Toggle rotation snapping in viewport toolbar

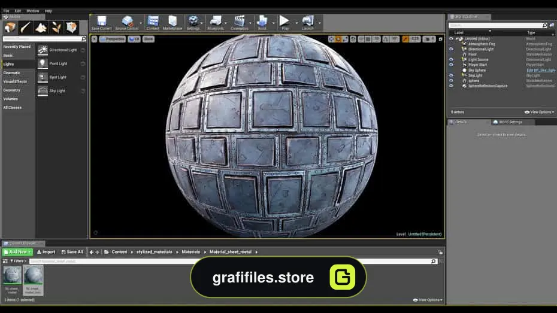pos(386,39)
